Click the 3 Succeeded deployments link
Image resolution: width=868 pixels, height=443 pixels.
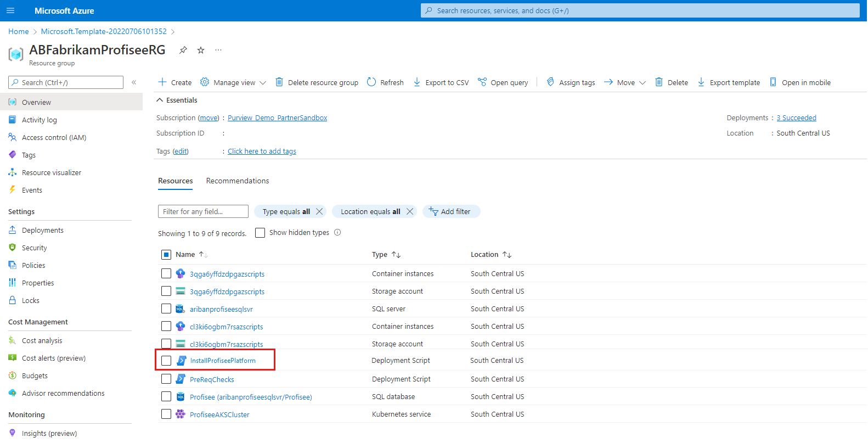pyautogui.click(x=796, y=118)
